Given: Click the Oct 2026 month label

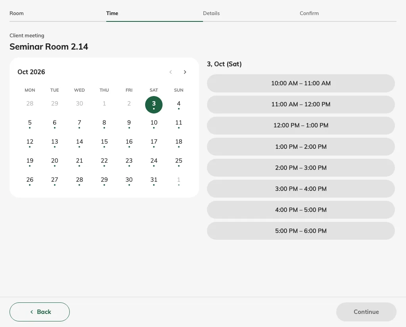Looking at the screenshot, I should tap(31, 72).
